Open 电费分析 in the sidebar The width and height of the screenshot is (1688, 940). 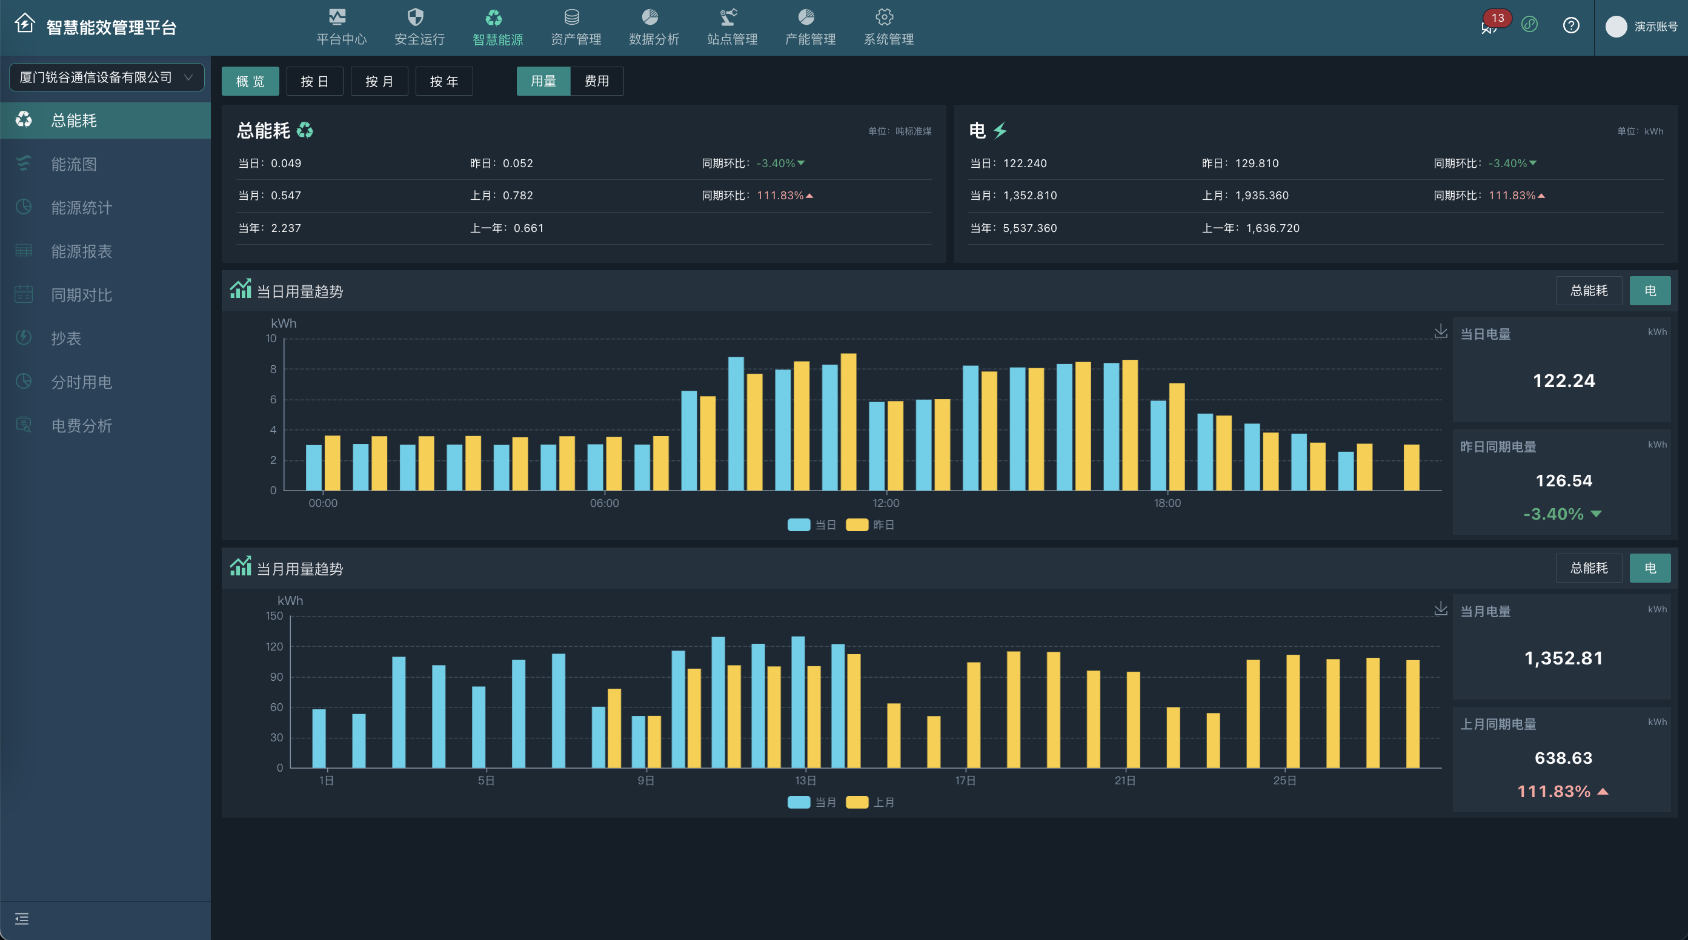[x=82, y=426]
